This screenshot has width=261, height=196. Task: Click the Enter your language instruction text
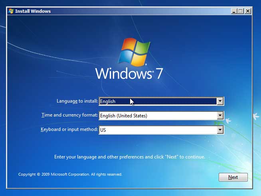point(130,157)
